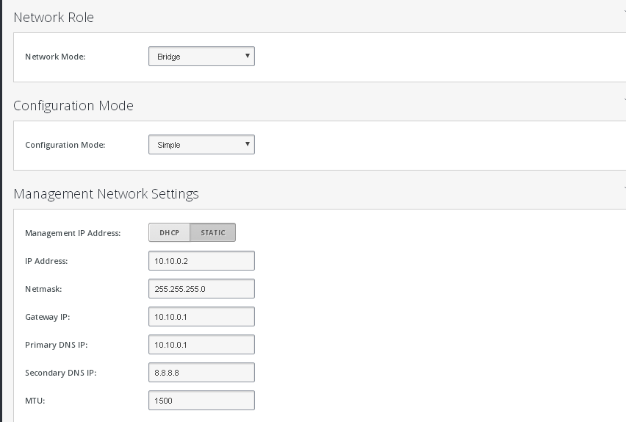The height and width of the screenshot is (422, 626).
Task: Collapse the Network Role section header
Action: [x=54, y=17]
